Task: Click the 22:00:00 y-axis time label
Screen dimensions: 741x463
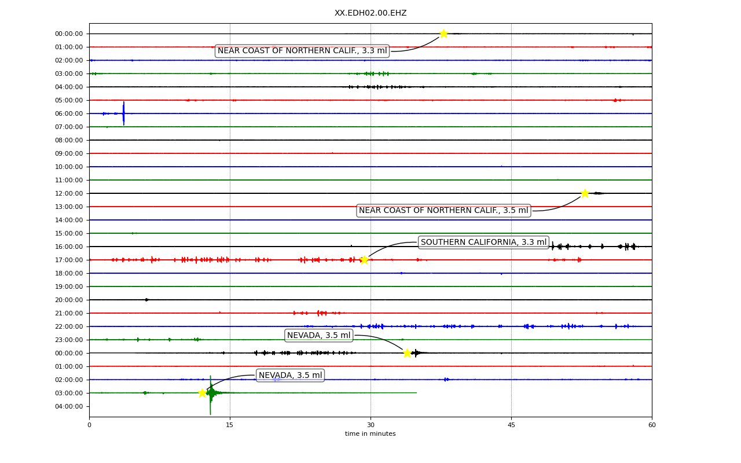Action: 69,326
